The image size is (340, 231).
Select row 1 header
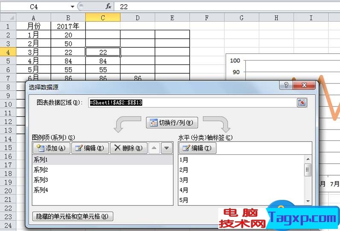pyautogui.click(x=8, y=26)
